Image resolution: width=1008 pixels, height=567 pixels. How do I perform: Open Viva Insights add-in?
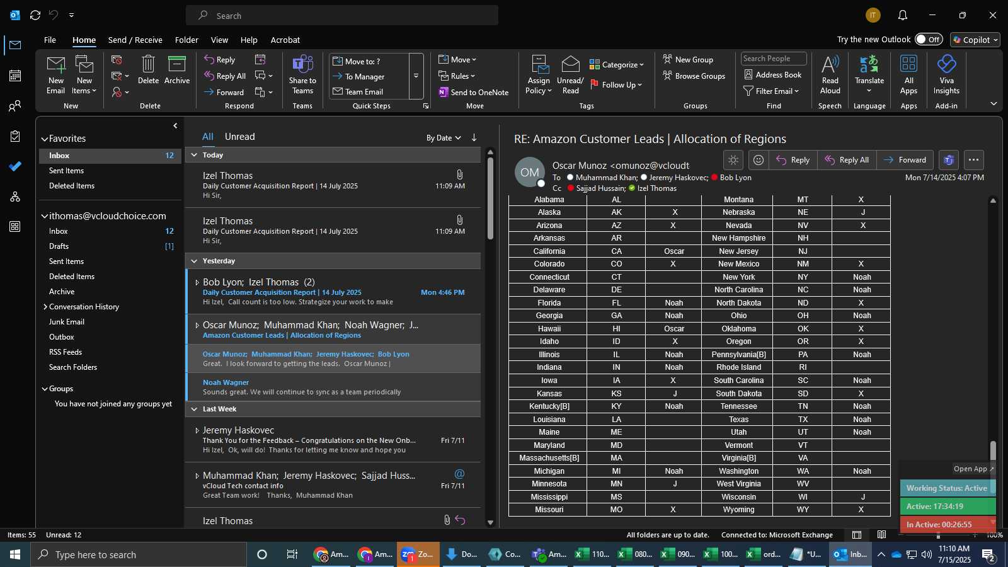946,74
